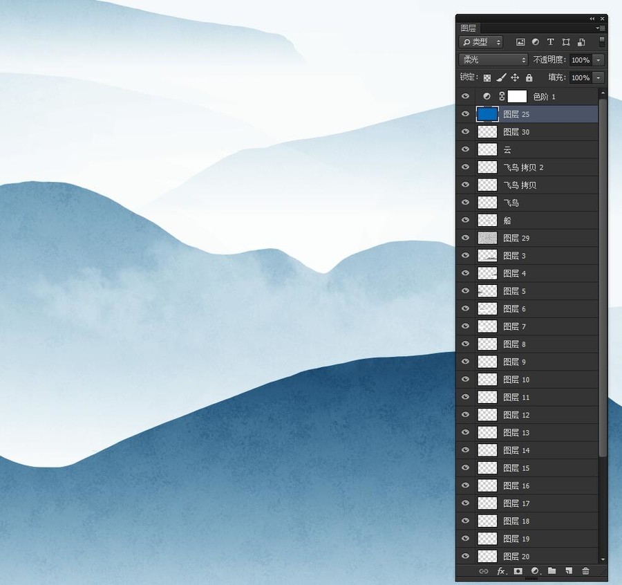Screen dimensions: 622x585
Task: Open the Layers panel flyout menu
Action: coord(601,28)
